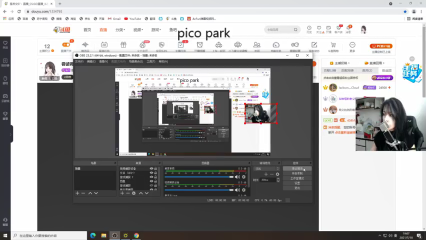Click the Windows taskbar search box
This screenshot has width=426, height=240.
(49, 236)
